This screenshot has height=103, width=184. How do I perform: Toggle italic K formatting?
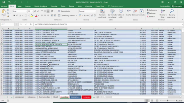click(17, 15)
